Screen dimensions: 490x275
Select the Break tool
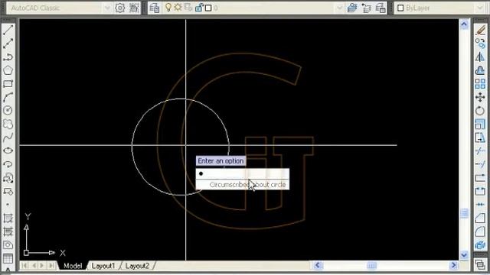(x=480, y=191)
